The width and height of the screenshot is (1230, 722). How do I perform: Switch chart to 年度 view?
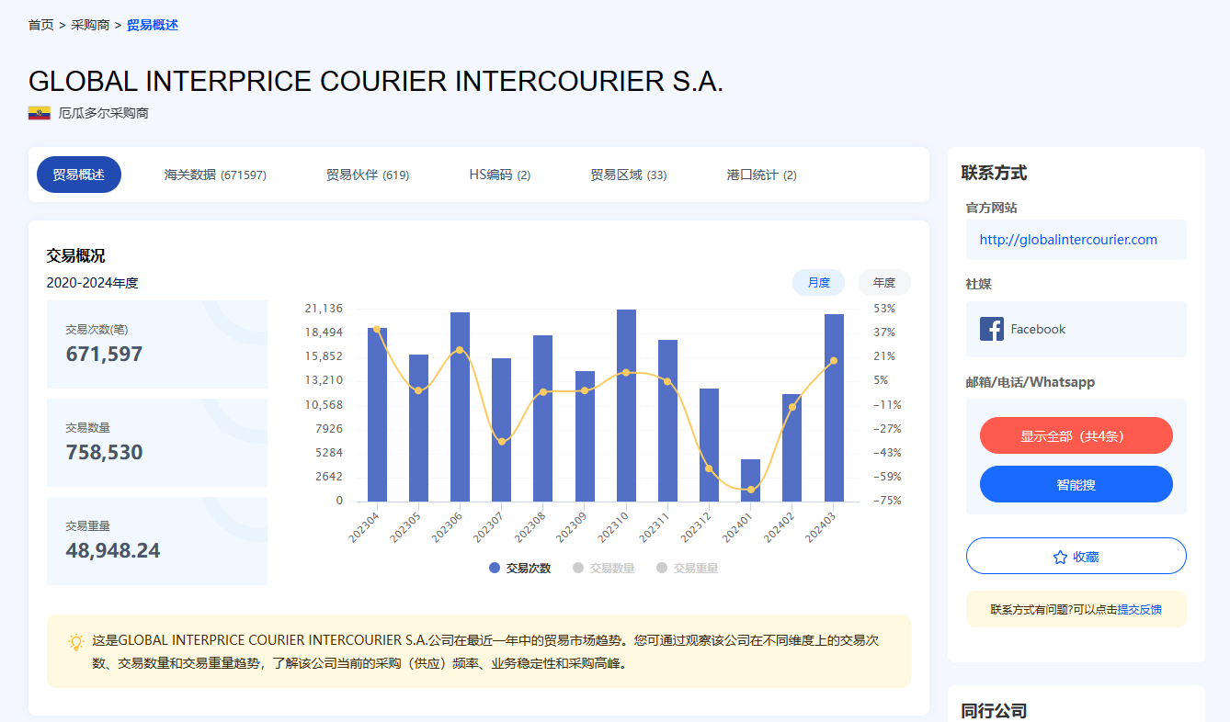(884, 283)
